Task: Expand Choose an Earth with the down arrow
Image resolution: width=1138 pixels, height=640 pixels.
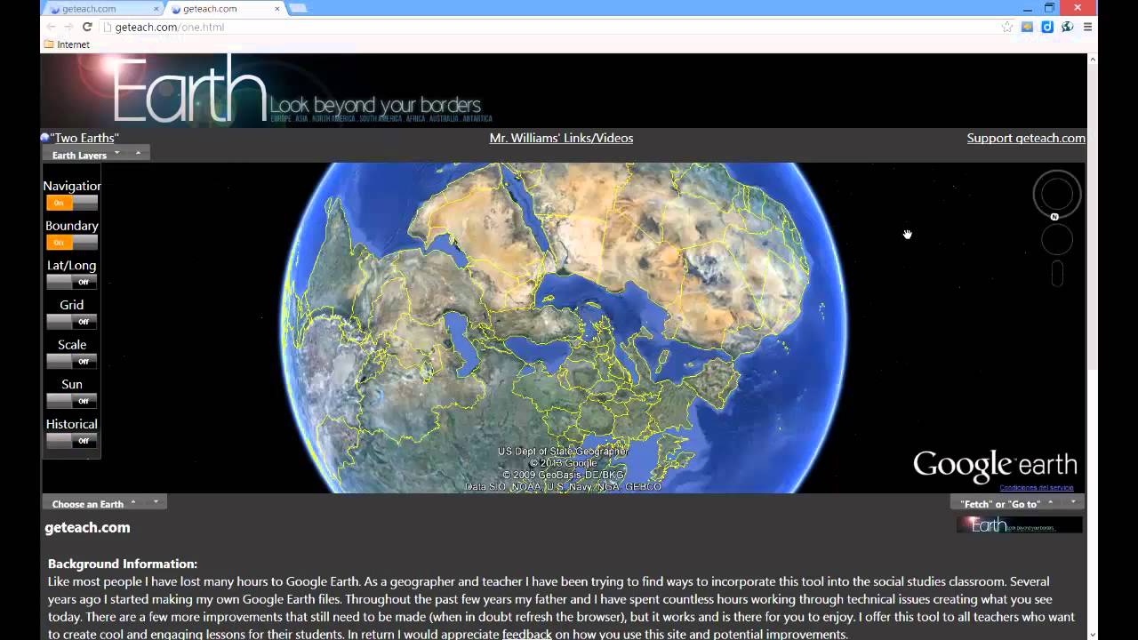Action: click(x=155, y=502)
